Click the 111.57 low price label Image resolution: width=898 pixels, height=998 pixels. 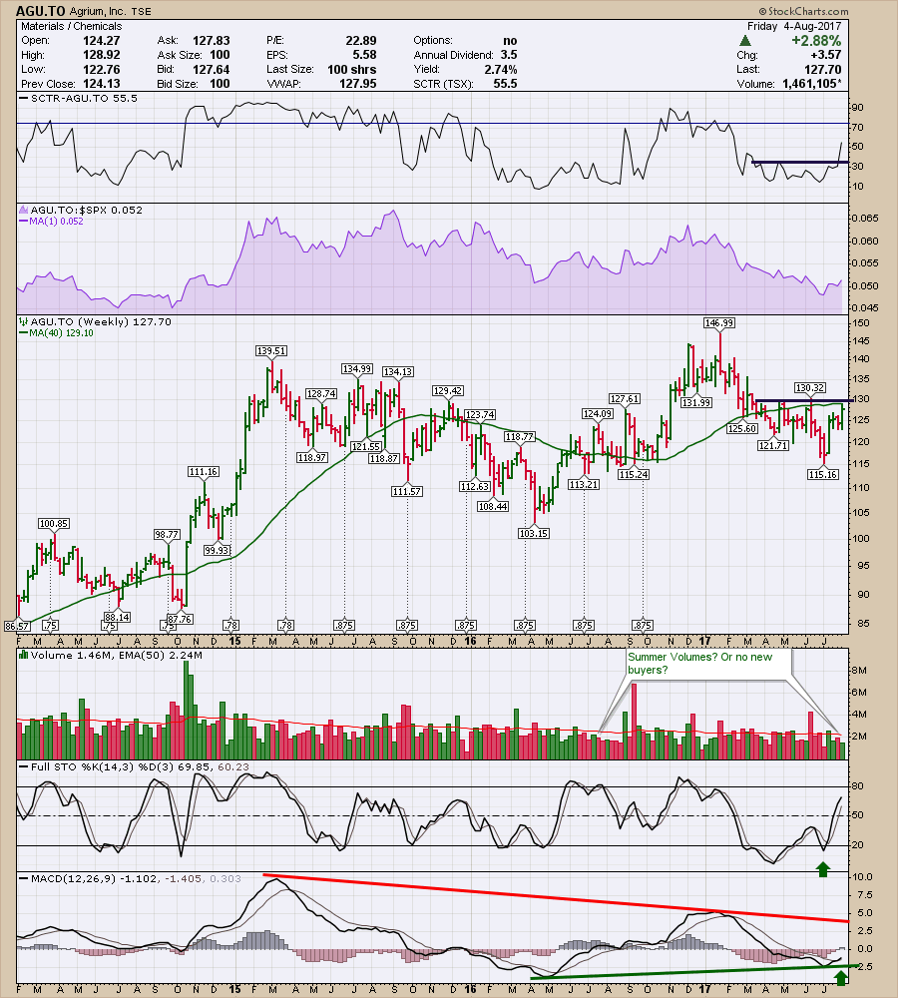point(407,491)
